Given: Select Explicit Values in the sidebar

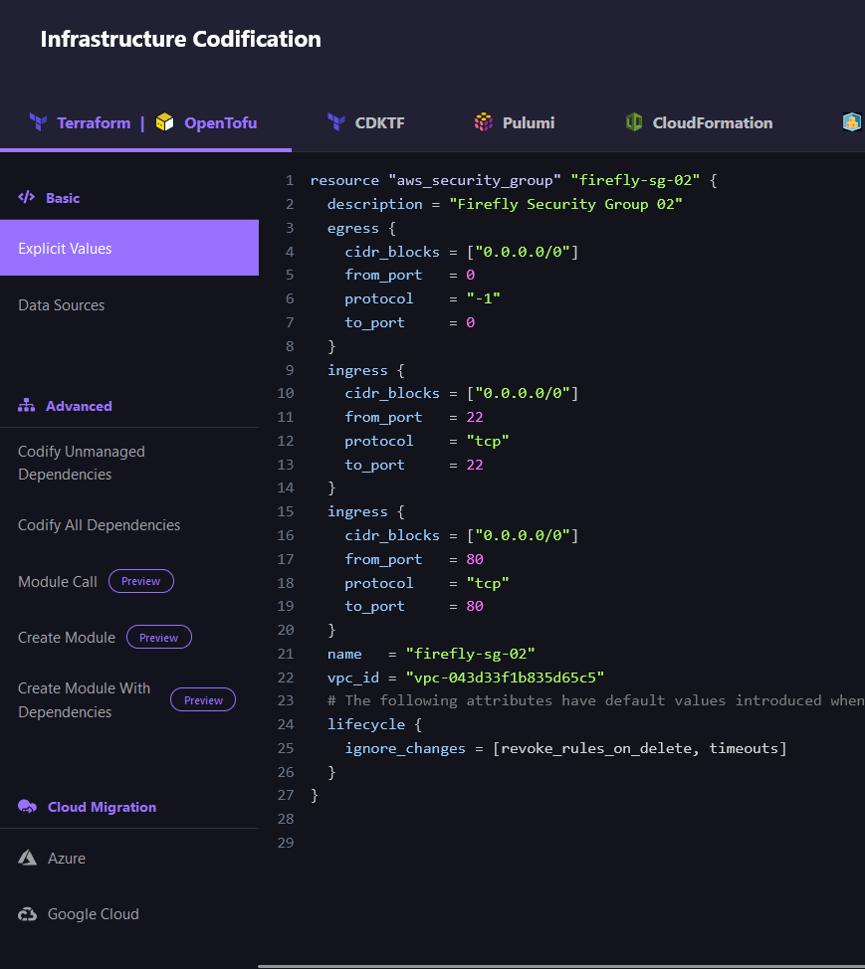Looking at the screenshot, I should click(129, 248).
